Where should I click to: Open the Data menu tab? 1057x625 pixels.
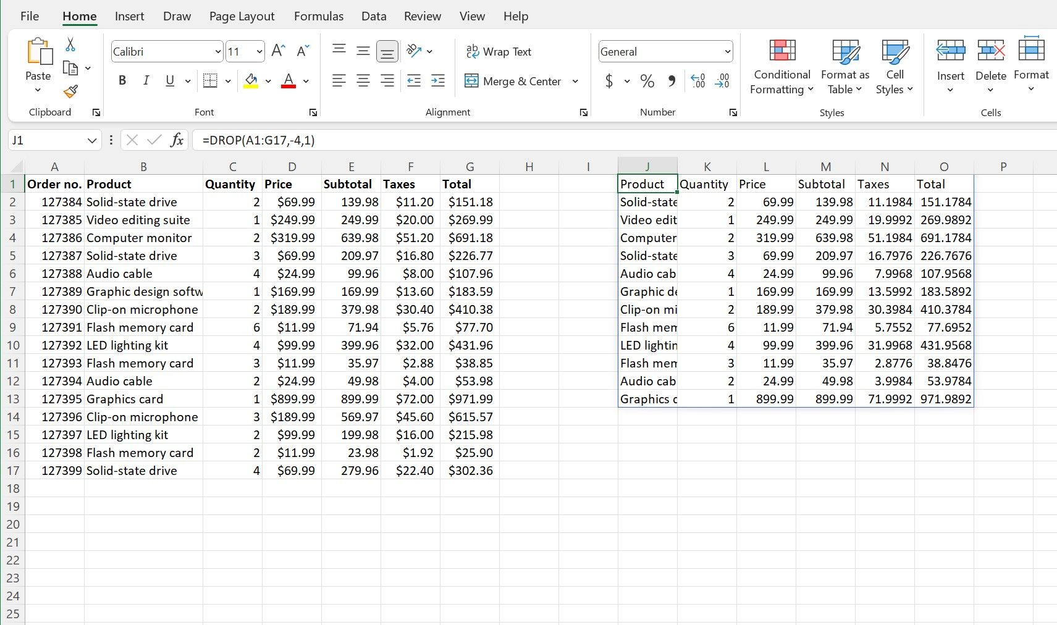374,16
